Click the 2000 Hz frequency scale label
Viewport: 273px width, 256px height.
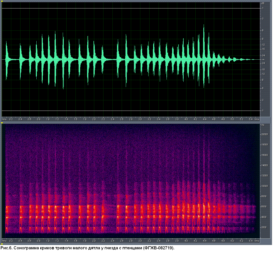coord(264,227)
